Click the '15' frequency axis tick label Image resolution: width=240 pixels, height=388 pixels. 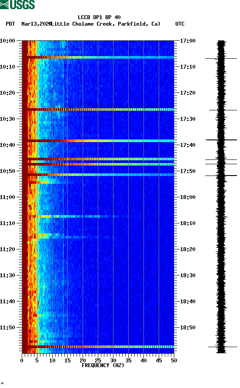tap(67, 361)
